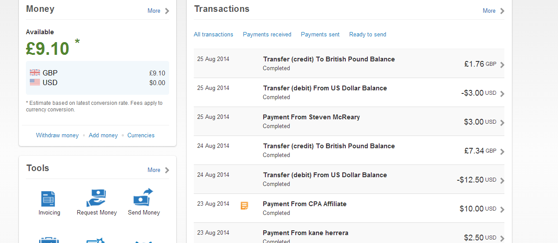Click the Invoicing tool icon
This screenshot has width=558, height=243.
point(48,199)
